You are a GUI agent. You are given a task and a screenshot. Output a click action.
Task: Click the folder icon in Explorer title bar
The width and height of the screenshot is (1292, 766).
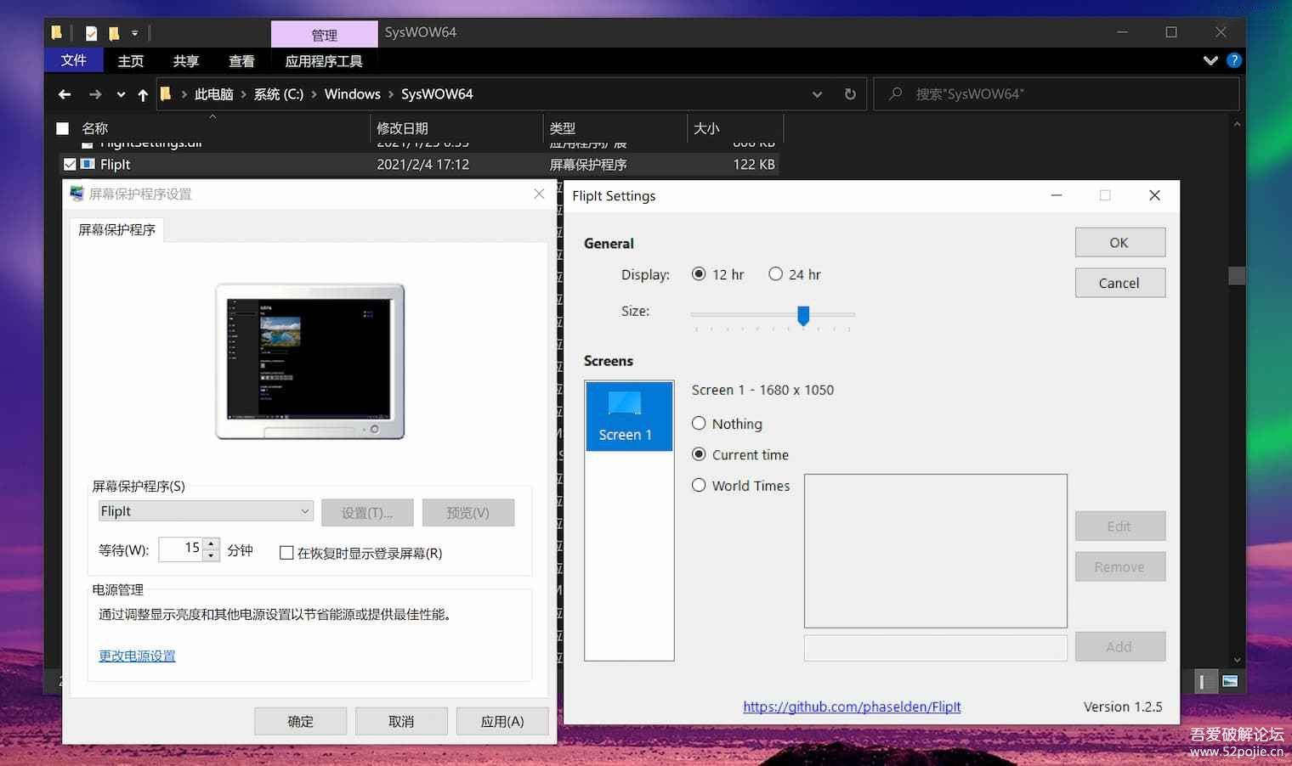[56, 33]
